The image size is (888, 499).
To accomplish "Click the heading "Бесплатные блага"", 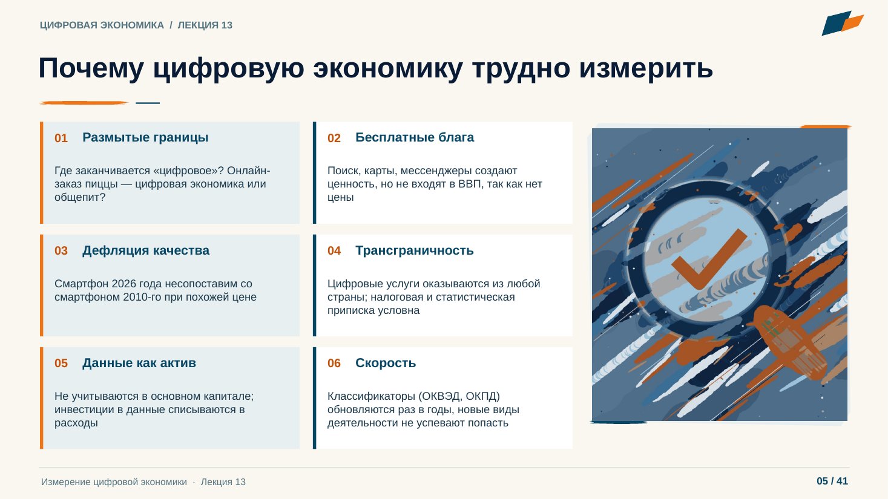I will [415, 137].
